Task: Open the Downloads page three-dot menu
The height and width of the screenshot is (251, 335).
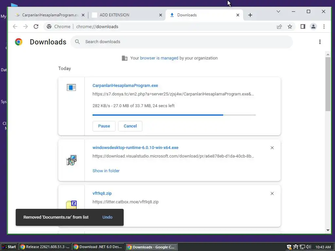Action: pyautogui.click(x=320, y=42)
